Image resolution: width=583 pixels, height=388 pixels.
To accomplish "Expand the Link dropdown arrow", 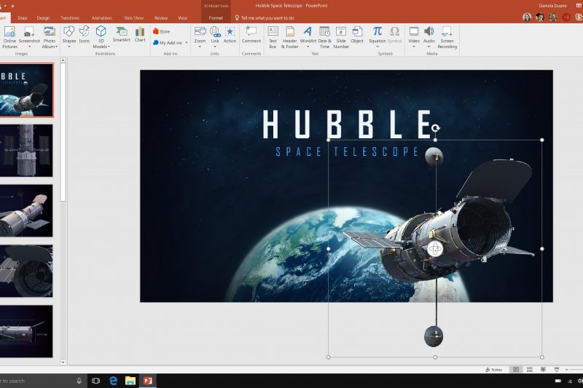I will tap(215, 47).
